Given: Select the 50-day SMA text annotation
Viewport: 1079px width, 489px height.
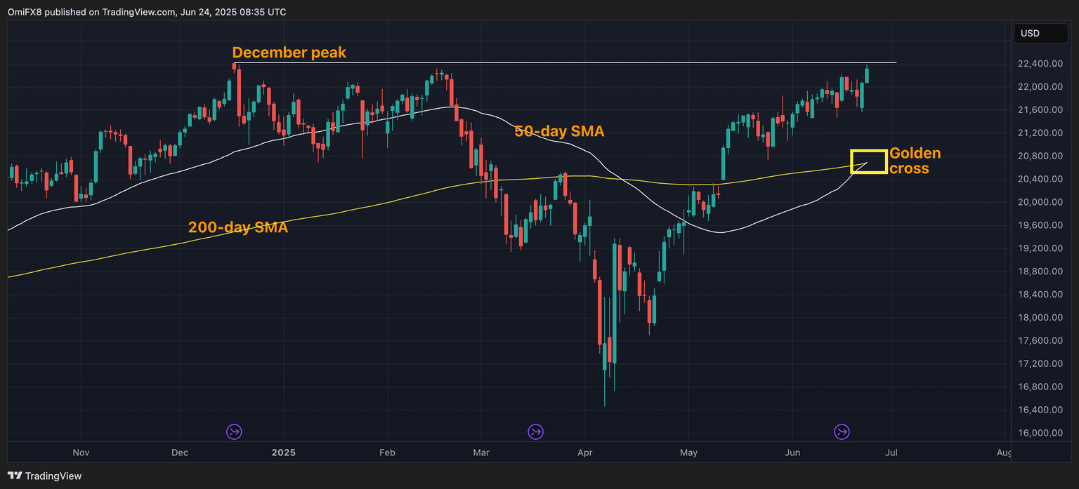Looking at the screenshot, I should 558,130.
